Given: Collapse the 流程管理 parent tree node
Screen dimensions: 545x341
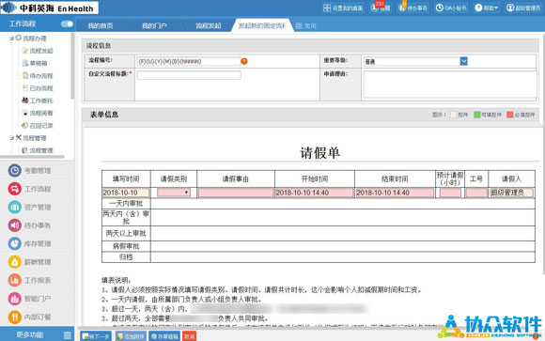Looking at the screenshot, I should [x=11, y=138].
